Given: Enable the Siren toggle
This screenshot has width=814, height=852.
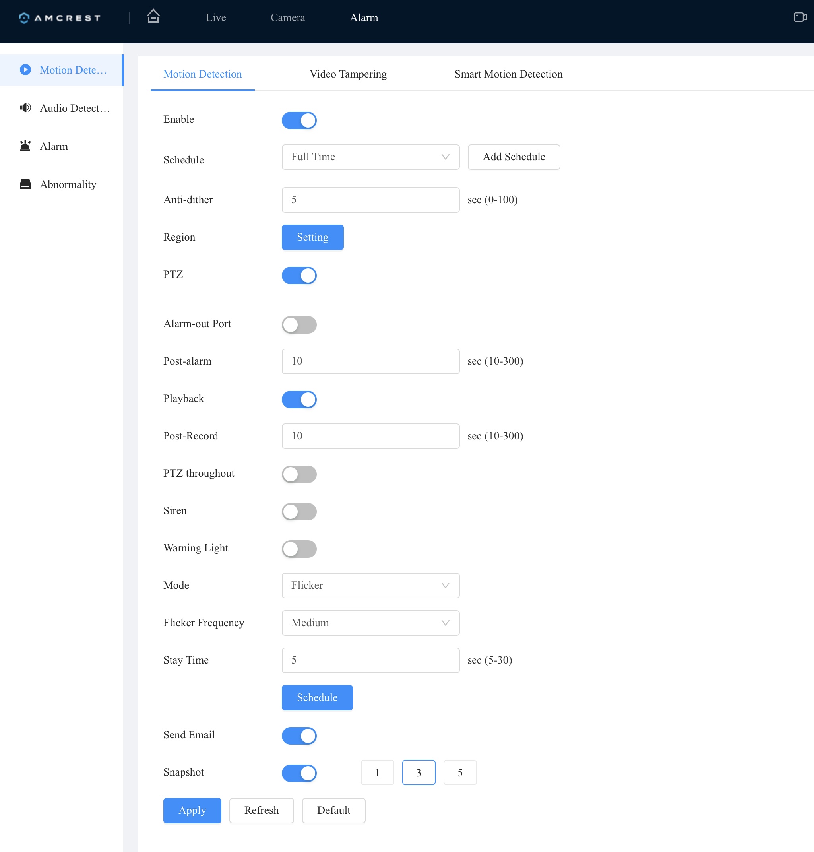Looking at the screenshot, I should point(299,511).
